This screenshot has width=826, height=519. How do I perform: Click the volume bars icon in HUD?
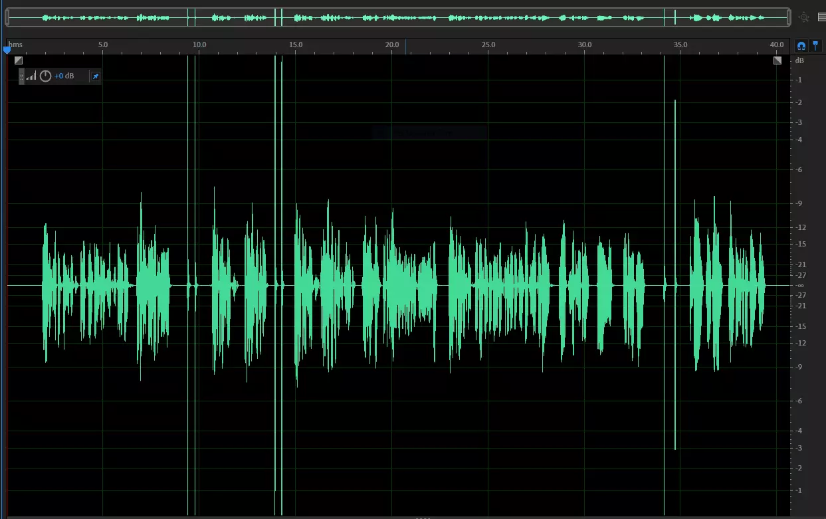[31, 76]
